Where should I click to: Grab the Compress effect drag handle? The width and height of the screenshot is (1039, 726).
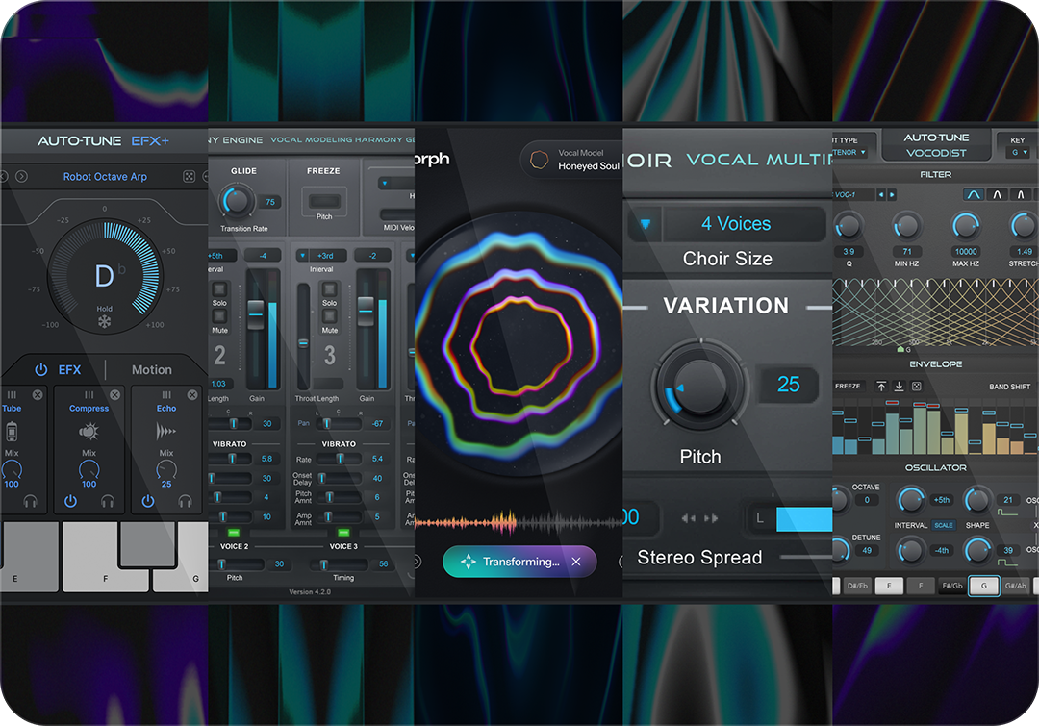click(x=89, y=395)
